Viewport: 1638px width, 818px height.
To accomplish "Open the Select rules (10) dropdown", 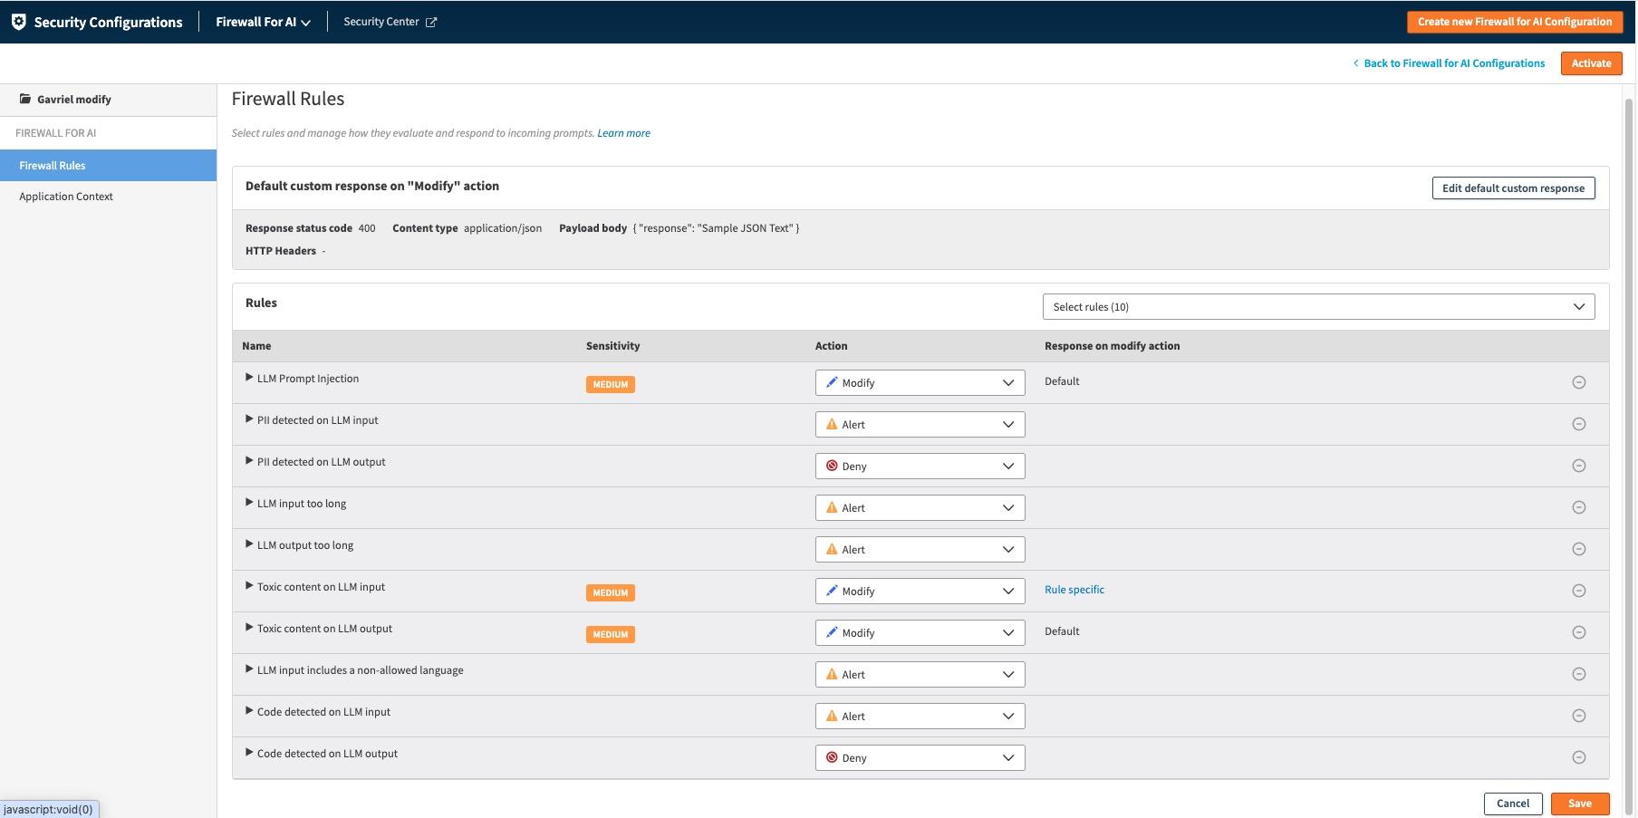I will (x=1318, y=307).
